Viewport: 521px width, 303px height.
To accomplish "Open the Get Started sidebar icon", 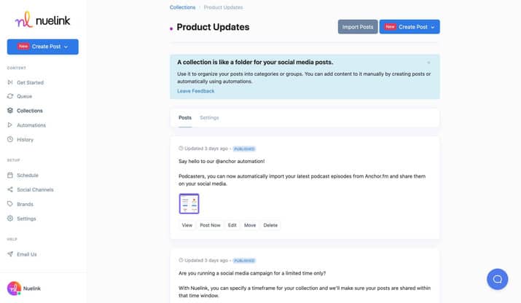I will tap(10, 82).
